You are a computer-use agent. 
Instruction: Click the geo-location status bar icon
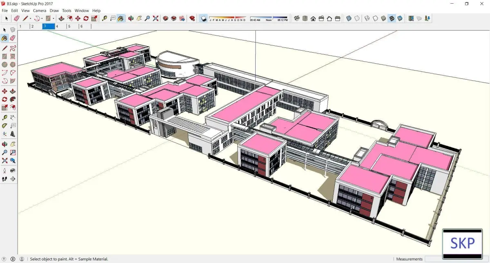[x=4, y=259]
